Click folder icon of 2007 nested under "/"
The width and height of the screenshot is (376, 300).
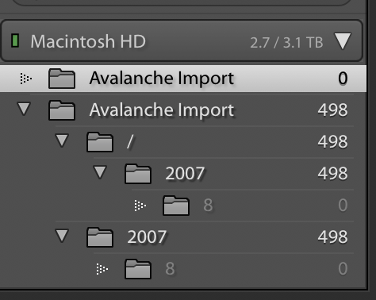pyautogui.click(x=138, y=174)
